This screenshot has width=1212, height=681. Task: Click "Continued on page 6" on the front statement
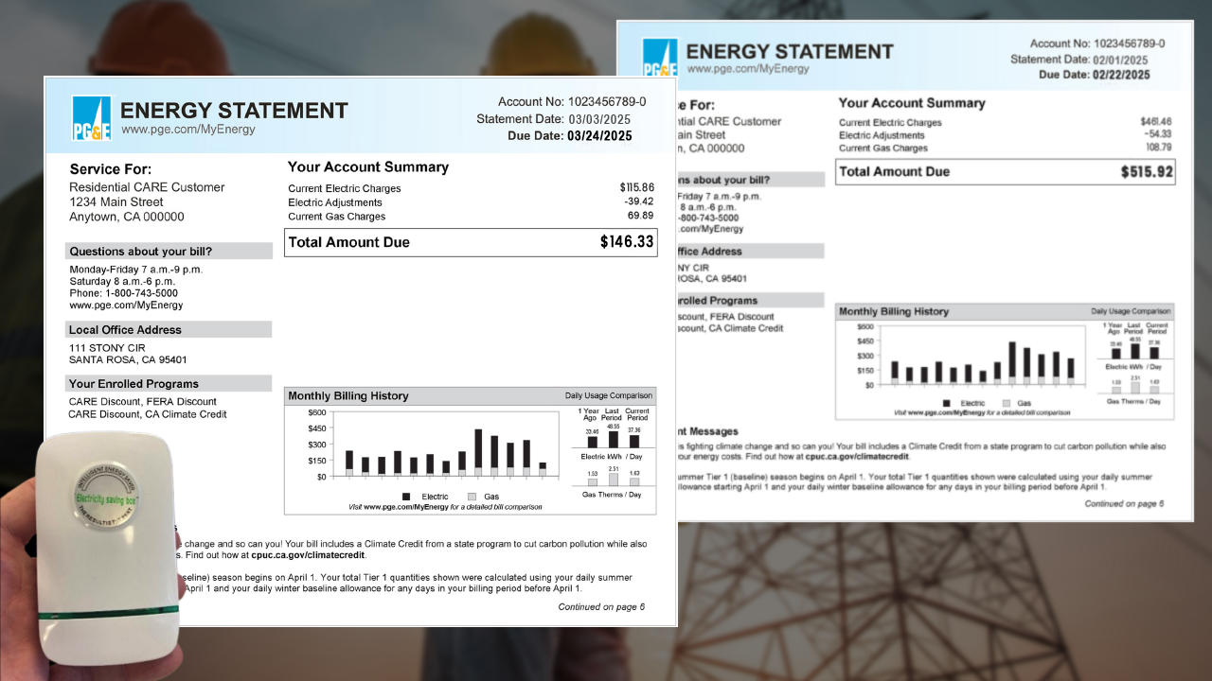click(x=600, y=607)
